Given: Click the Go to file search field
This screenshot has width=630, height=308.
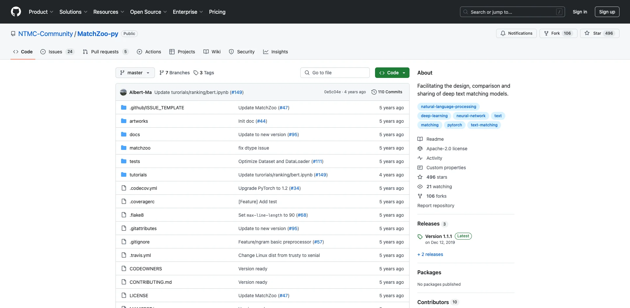Looking at the screenshot, I should [335, 73].
